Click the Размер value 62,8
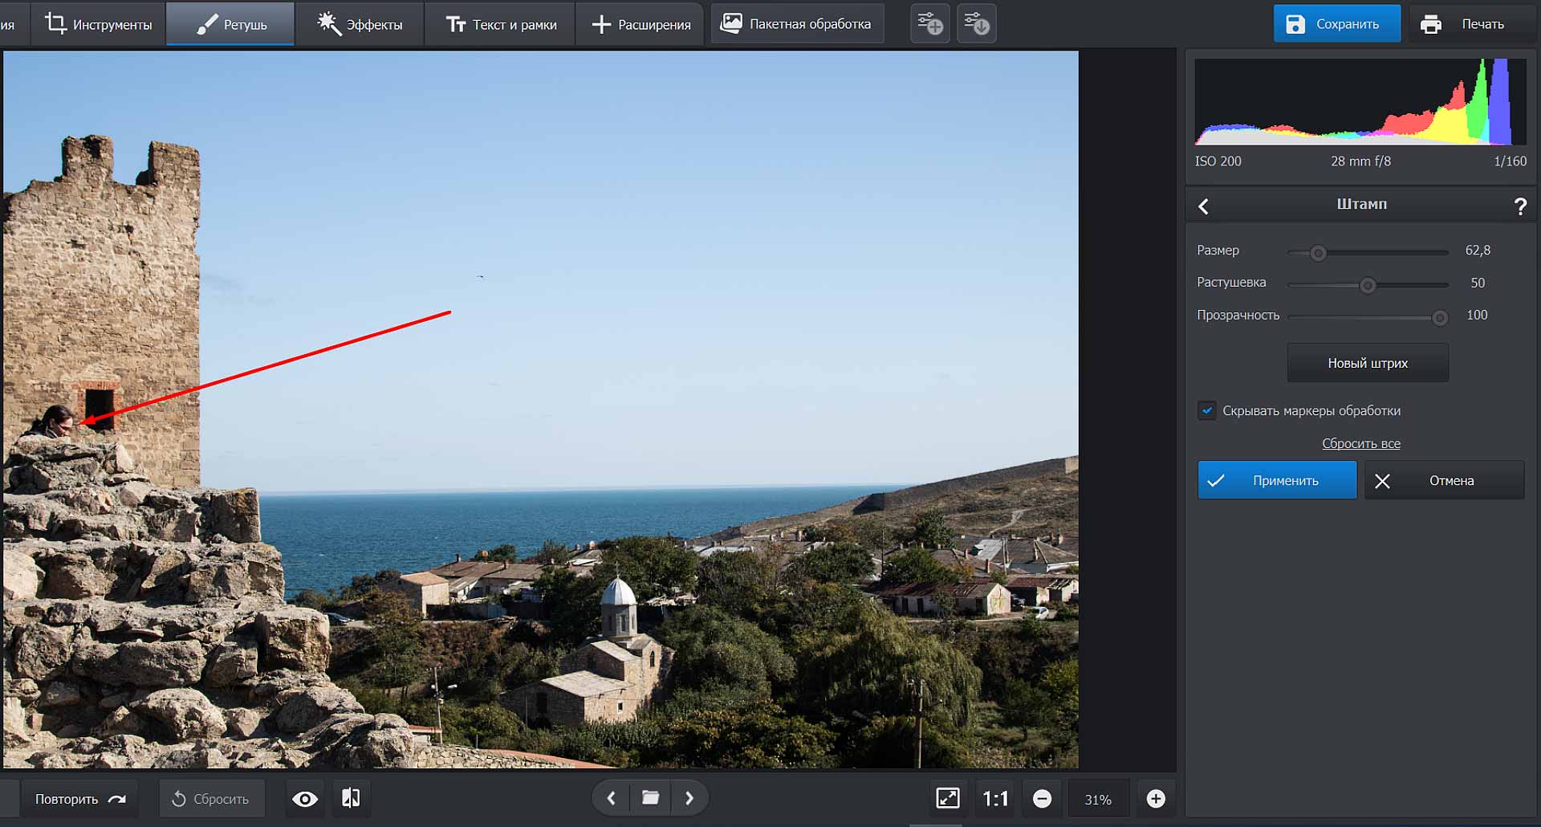Viewport: 1541px width, 827px height. tap(1478, 251)
